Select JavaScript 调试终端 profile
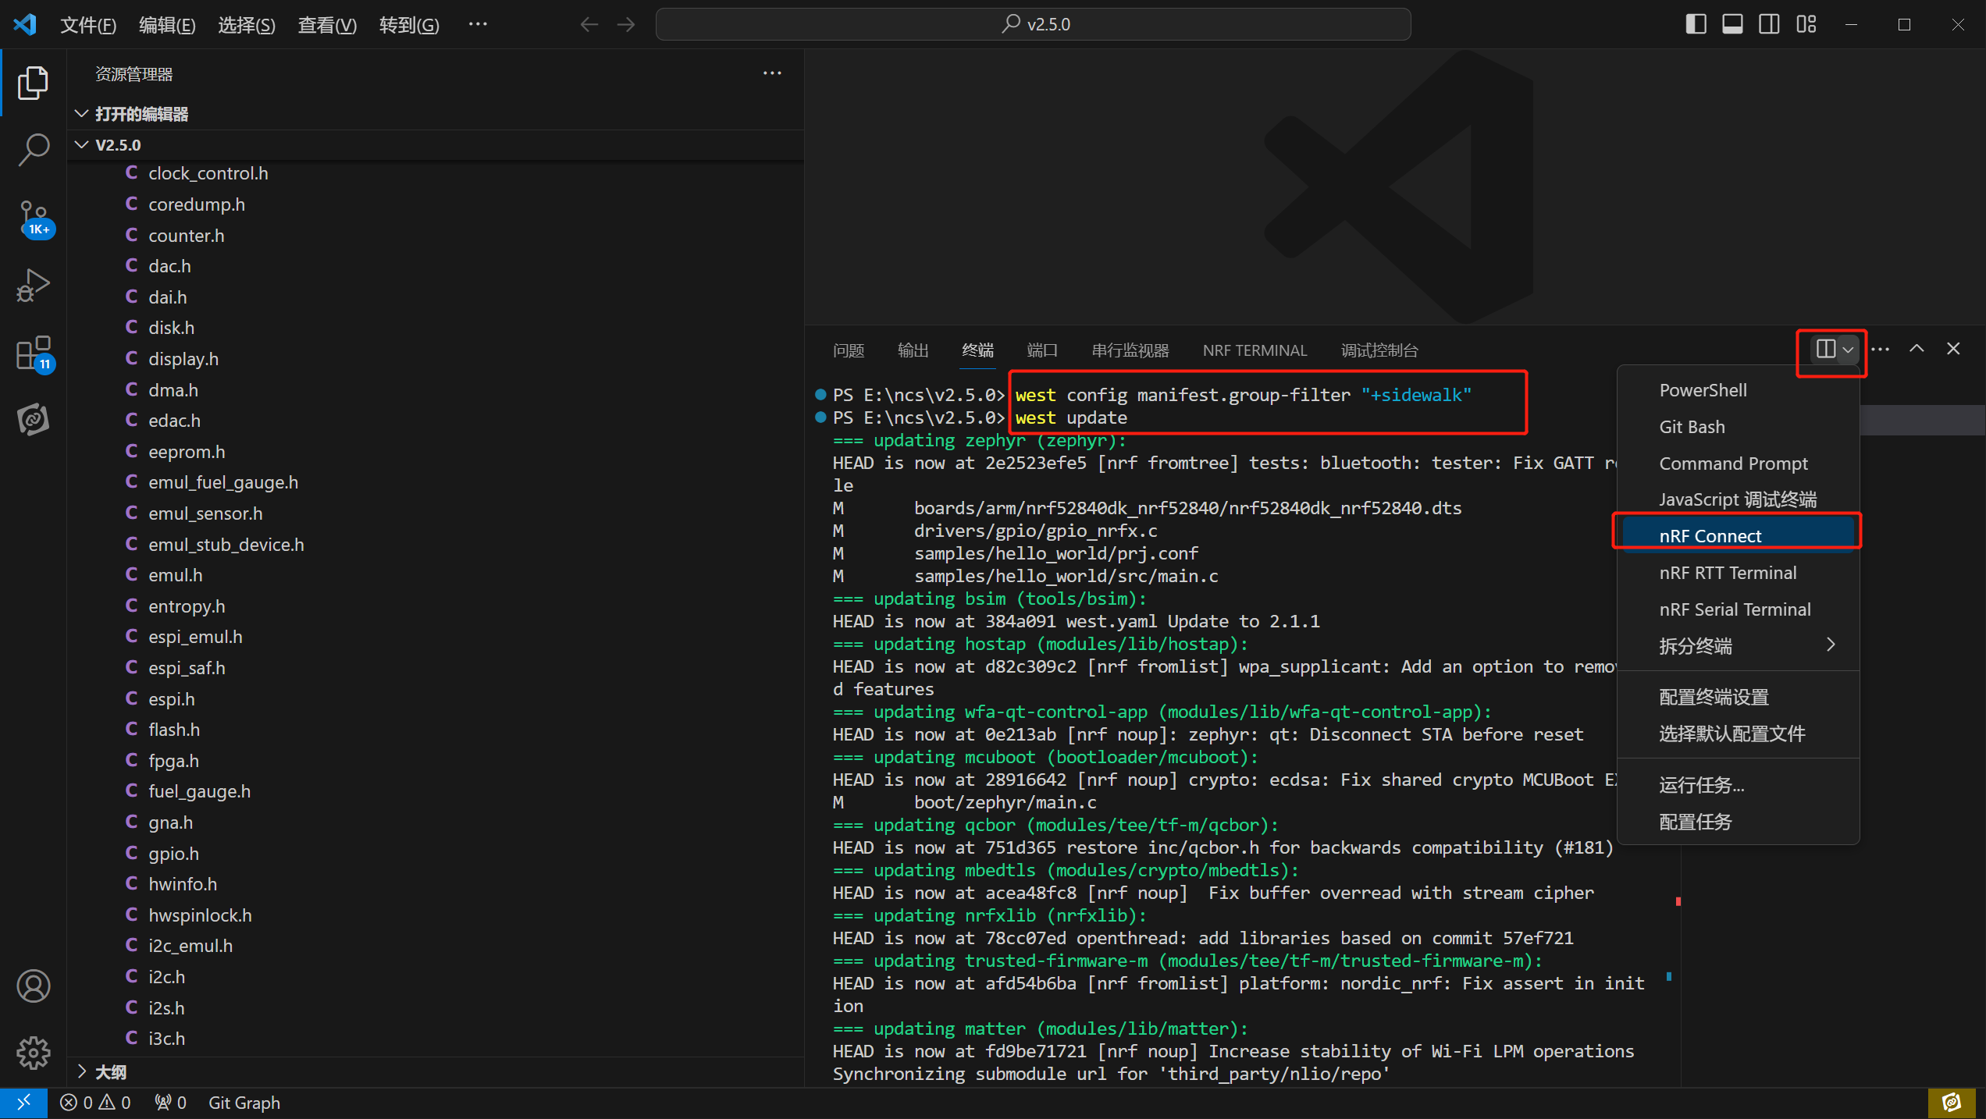This screenshot has width=1986, height=1119. point(1739,499)
